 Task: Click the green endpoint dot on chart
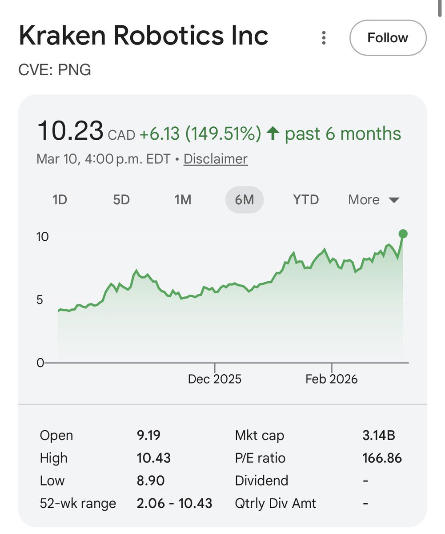(403, 234)
